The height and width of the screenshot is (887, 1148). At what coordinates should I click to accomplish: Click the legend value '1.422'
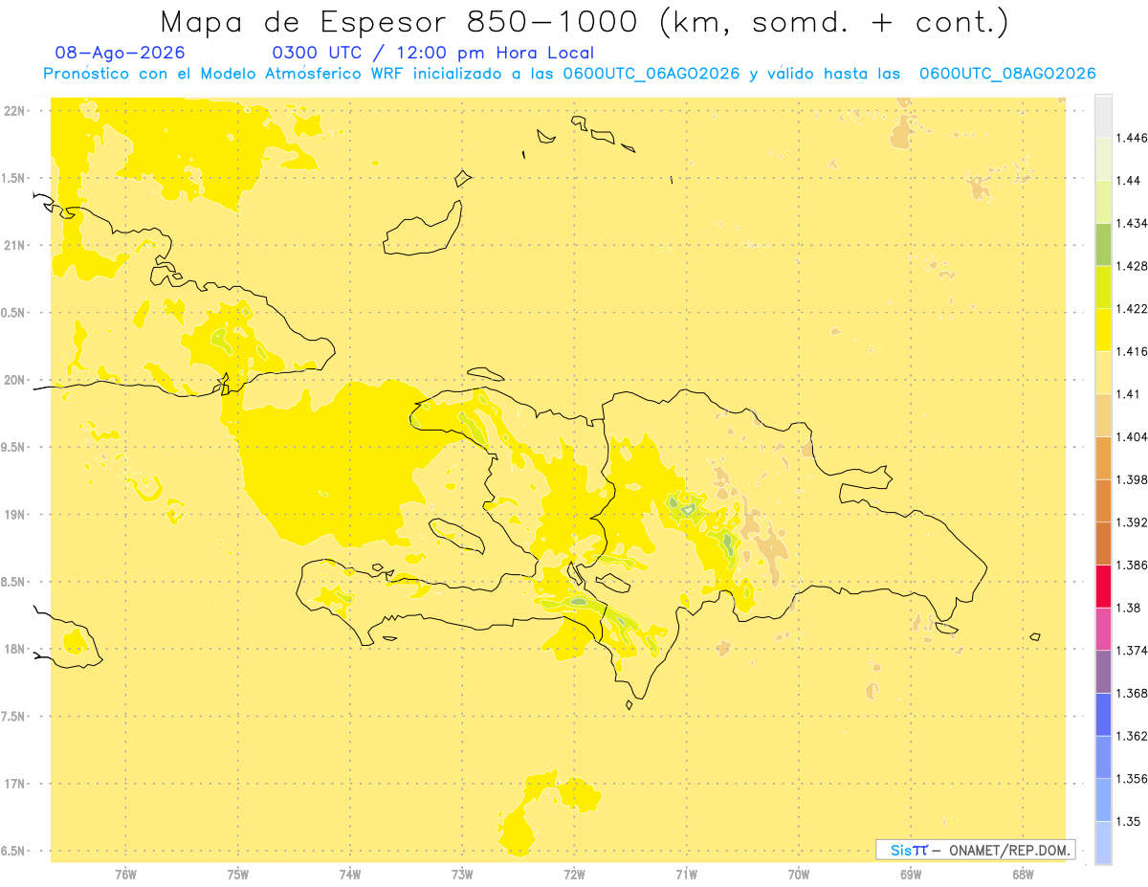tap(1132, 309)
